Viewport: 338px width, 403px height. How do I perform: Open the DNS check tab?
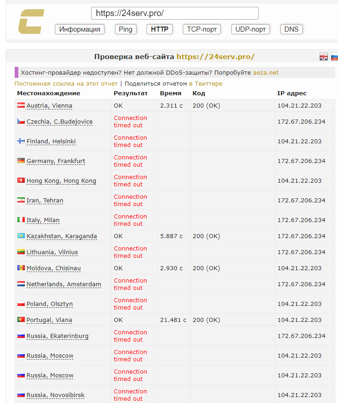point(291,29)
